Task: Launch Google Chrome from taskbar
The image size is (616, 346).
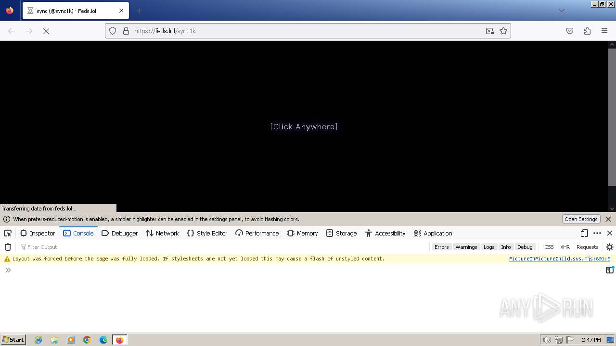Action: (87, 340)
